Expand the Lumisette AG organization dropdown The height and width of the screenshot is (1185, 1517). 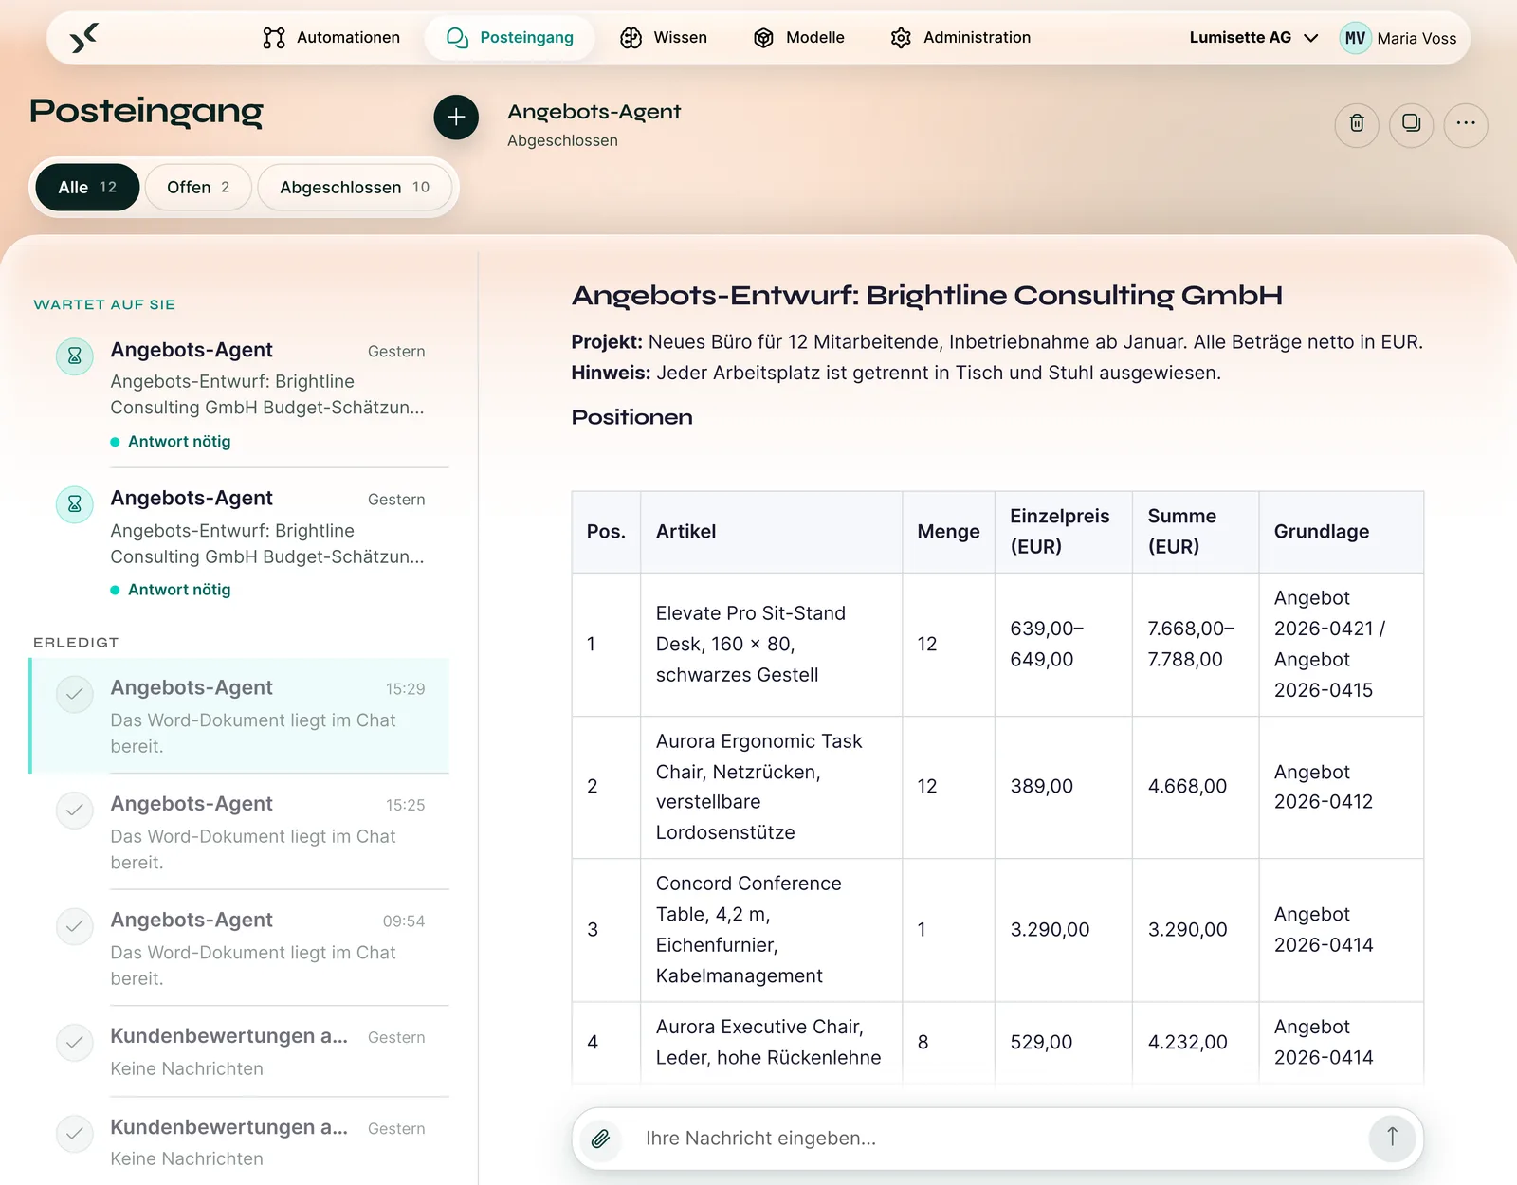[1253, 38]
